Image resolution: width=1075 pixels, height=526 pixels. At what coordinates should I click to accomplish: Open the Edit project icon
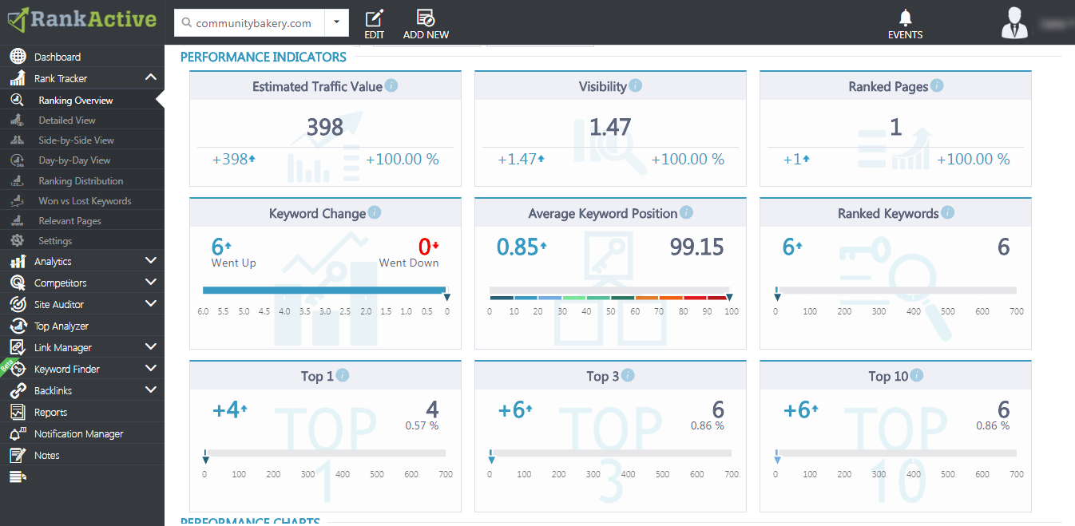[x=374, y=17]
